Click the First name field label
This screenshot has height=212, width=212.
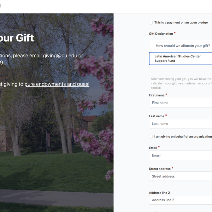157,95
